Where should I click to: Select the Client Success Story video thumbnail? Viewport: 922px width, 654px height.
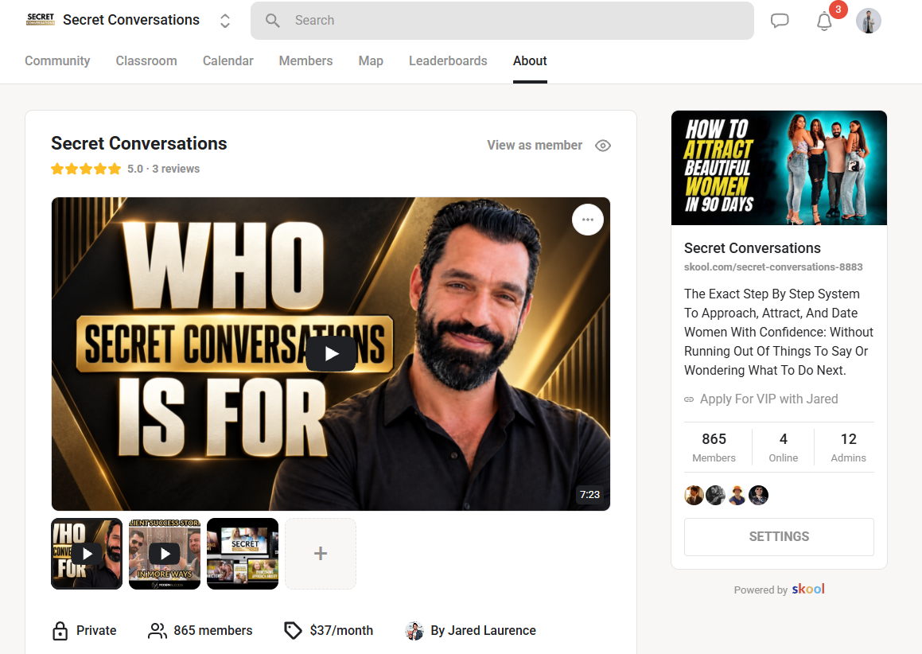point(165,554)
